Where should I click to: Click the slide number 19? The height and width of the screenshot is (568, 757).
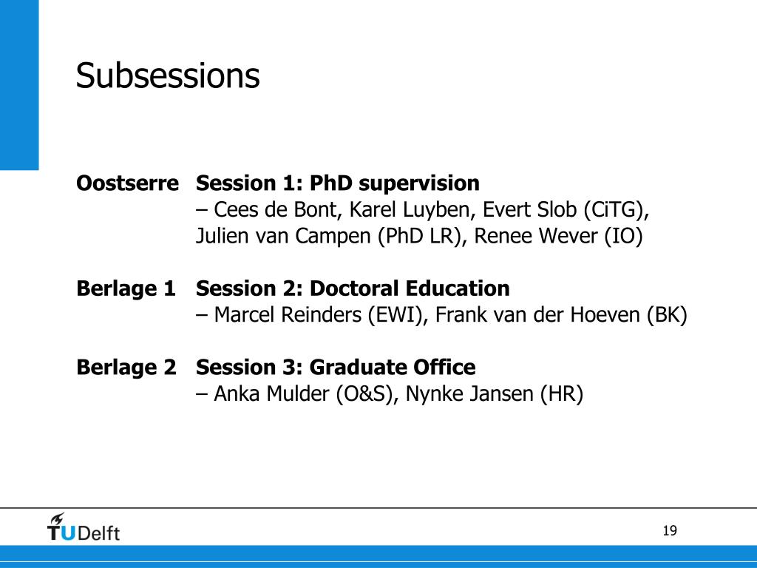(670, 531)
